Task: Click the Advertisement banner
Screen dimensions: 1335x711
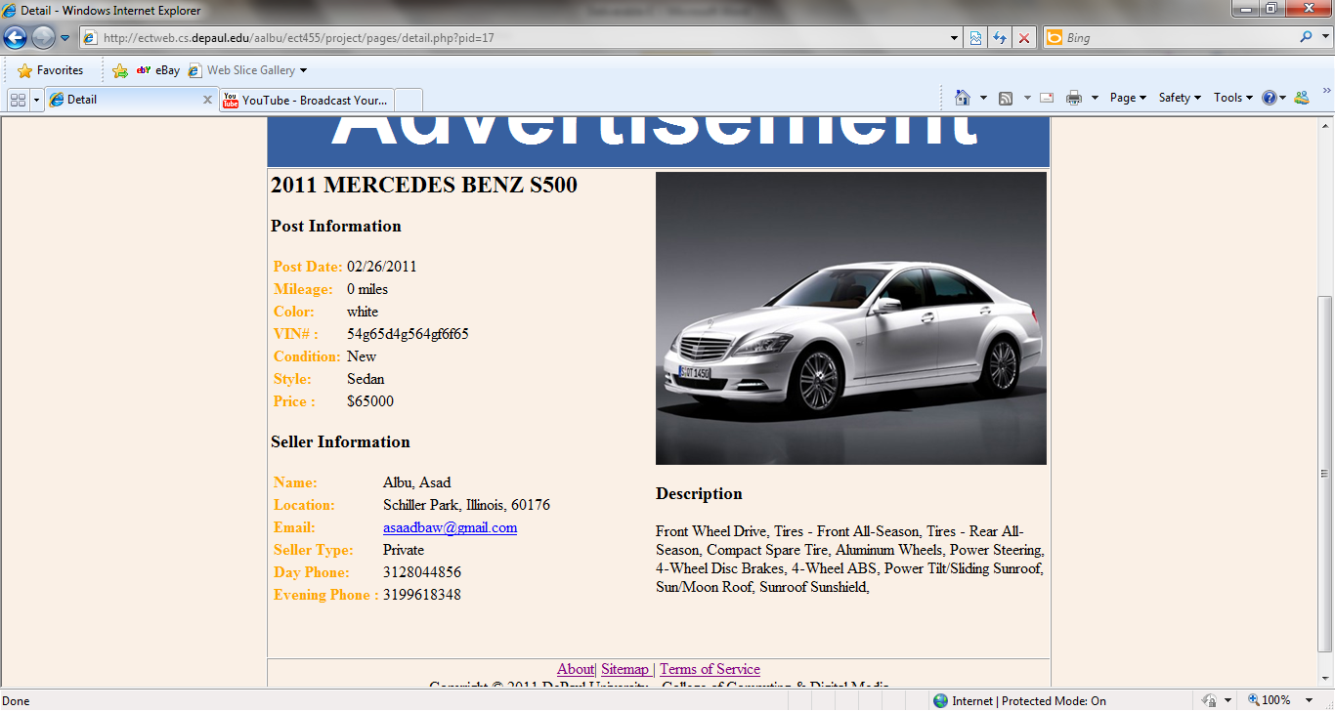Action: (x=659, y=142)
